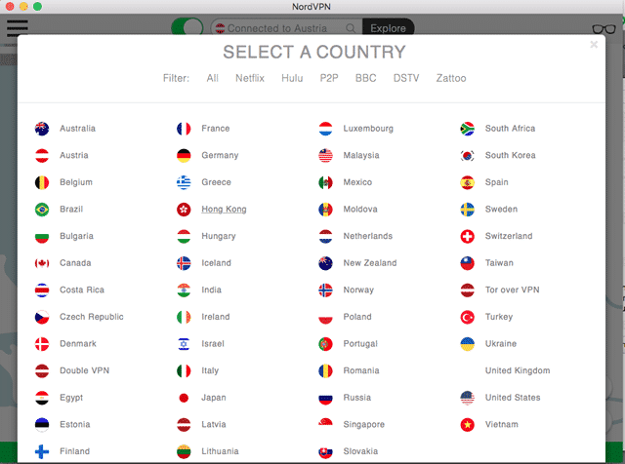
Task: Pick India in the country list
Action: click(211, 290)
